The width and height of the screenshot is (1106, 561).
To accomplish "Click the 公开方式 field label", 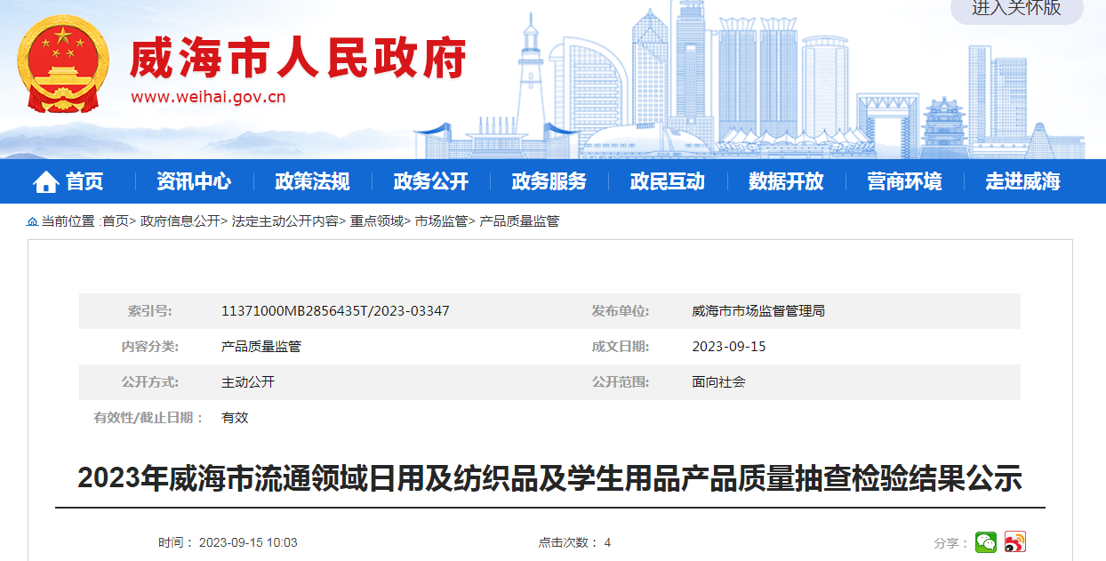I will click(149, 382).
